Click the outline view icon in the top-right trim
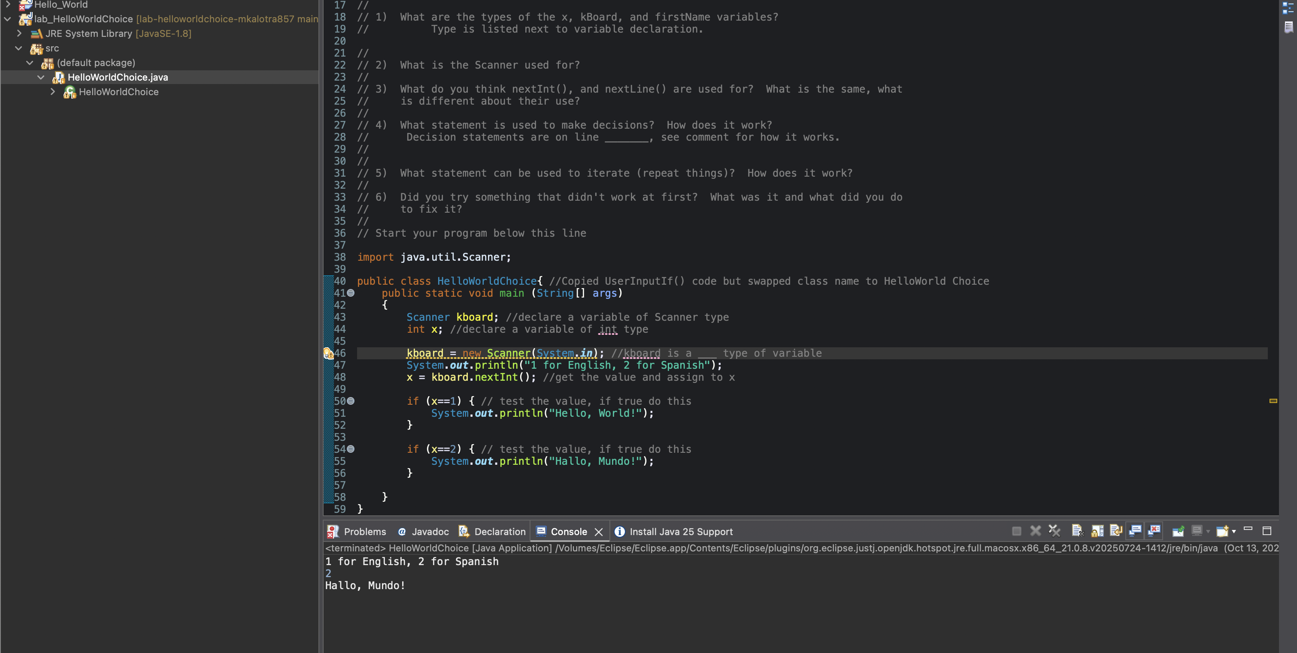Image resolution: width=1297 pixels, height=653 pixels. coord(1288,8)
